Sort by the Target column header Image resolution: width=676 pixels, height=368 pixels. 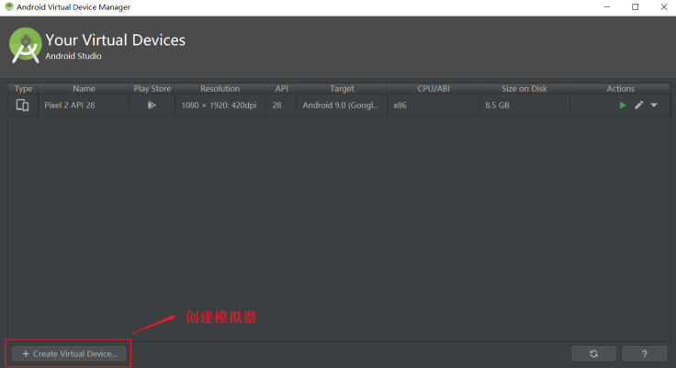pyautogui.click(x=342, y=89)
